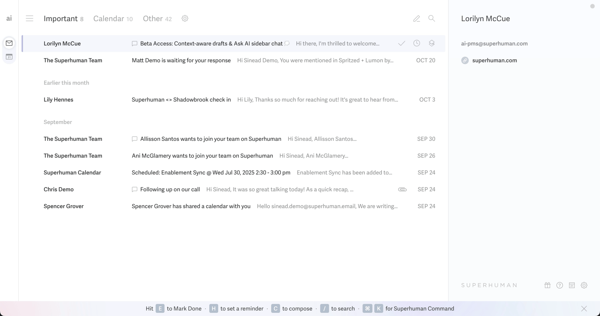Screen dimensions: 600x316
Task: Open bottom-right calendar icon
Action: tap(572, 285)
